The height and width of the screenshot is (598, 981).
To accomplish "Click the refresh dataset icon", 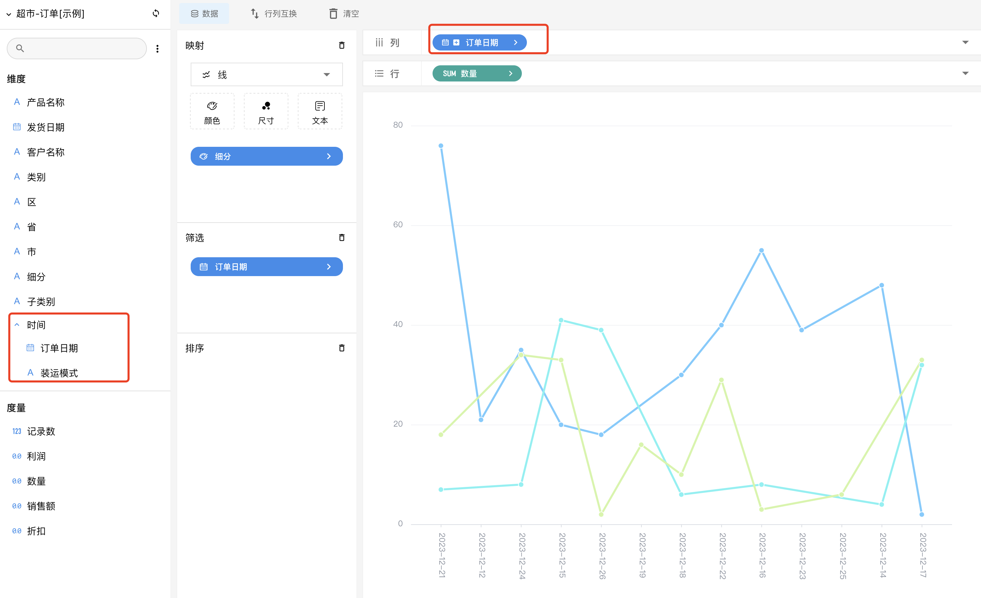I will pyautogui.click(x=156, y=13).
